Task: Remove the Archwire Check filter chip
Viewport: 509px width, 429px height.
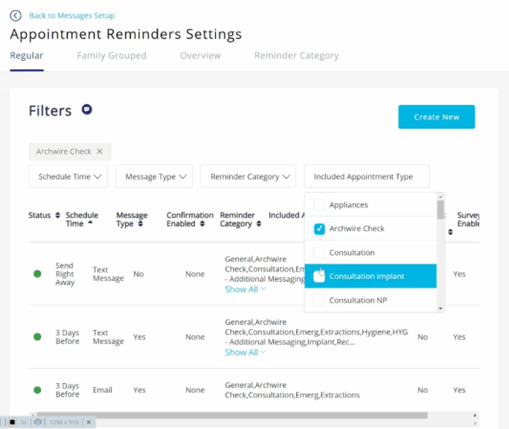Action: (x=100, y=152)
